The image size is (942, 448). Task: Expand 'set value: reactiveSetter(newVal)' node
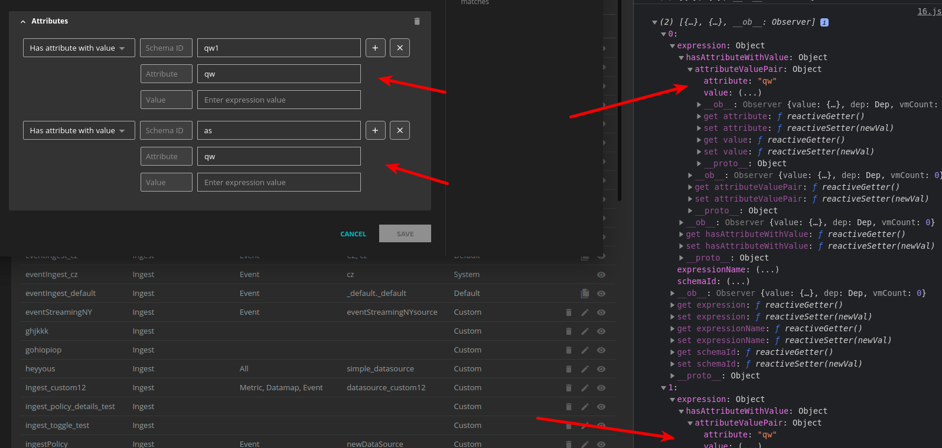pyautogui.click(x=699, y=152)
